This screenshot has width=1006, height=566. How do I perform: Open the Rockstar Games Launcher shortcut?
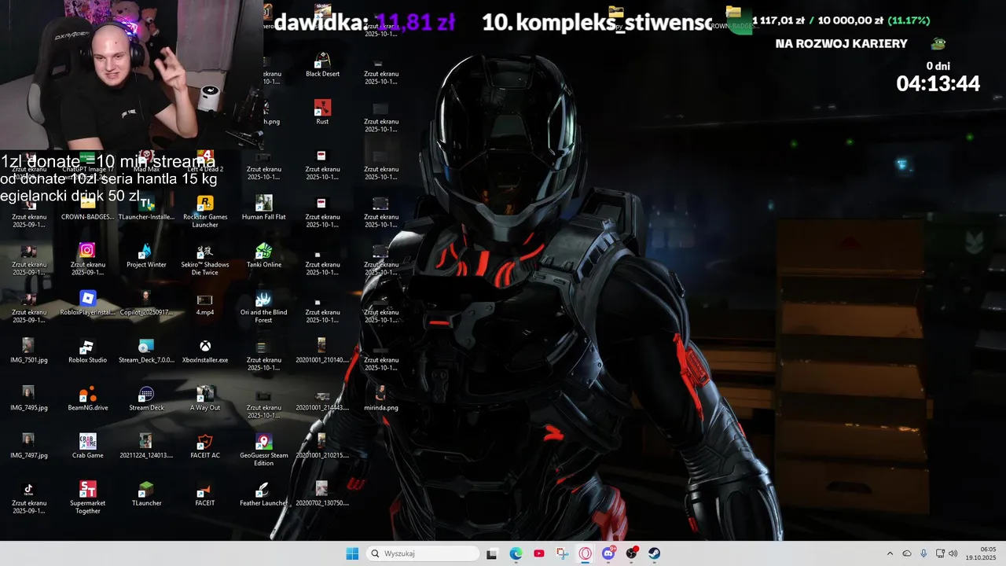click(205, 211)
